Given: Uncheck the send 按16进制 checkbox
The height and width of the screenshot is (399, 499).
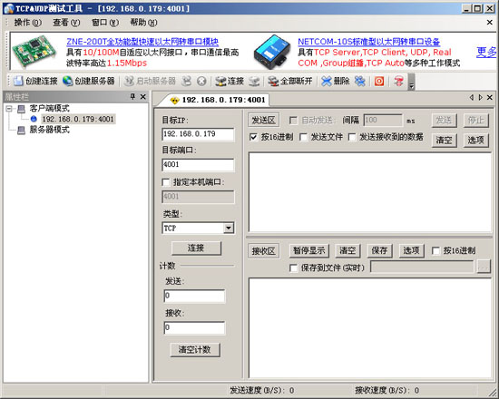Looking at the screenshot, I should [x=253, y=137].
